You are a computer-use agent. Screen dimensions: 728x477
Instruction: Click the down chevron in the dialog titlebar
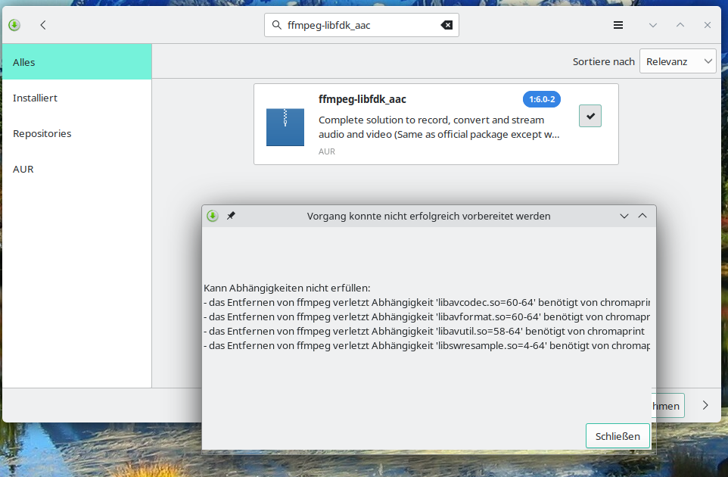[624, 216]
